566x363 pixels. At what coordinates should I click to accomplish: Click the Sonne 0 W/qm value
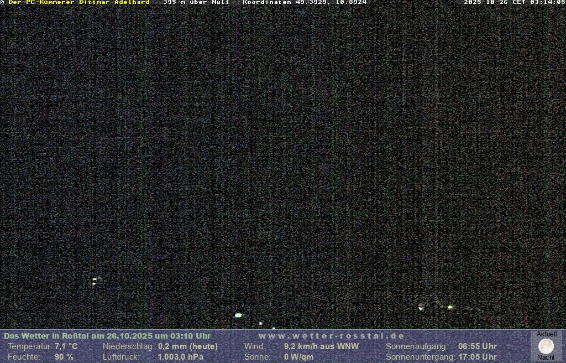tap(298, 357)
